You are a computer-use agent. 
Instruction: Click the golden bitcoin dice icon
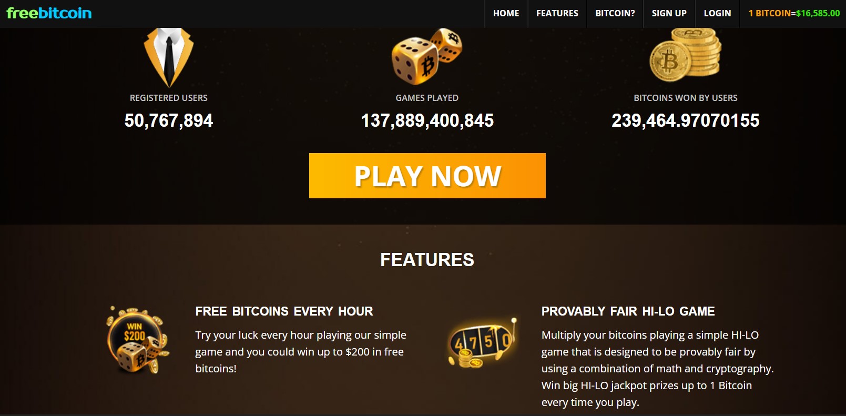click(427, 56)
